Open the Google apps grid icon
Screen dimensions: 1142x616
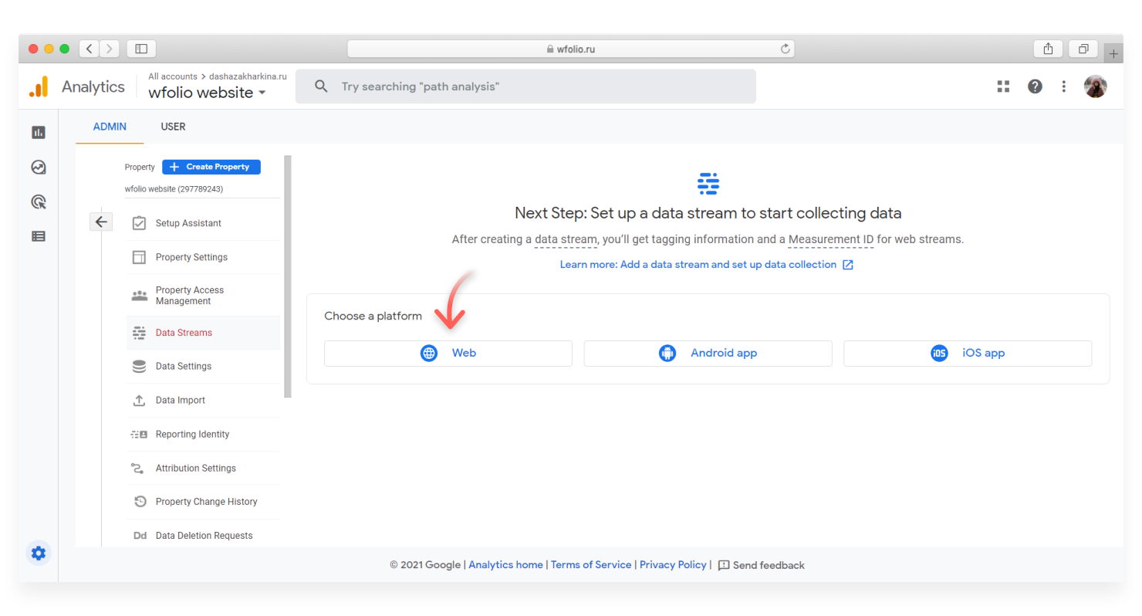point(1003,86)
